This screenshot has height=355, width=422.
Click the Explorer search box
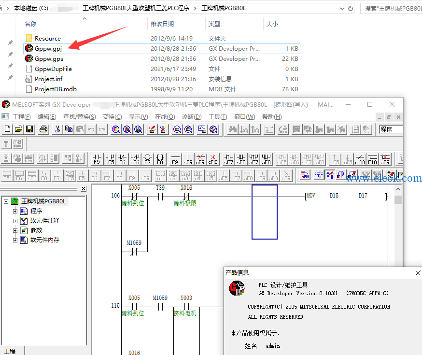391,8
